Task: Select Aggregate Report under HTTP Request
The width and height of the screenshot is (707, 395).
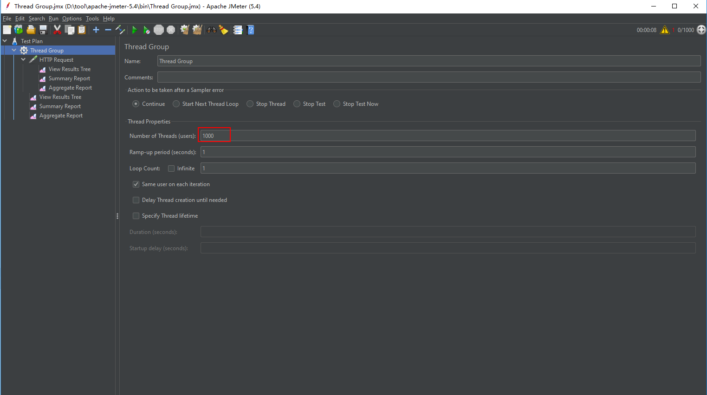Action: (x=70, y=88)
